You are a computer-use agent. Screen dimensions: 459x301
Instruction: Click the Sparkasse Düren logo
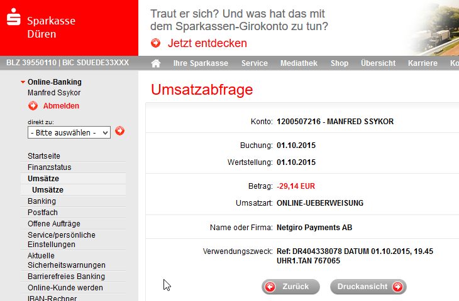pos(41,27)
